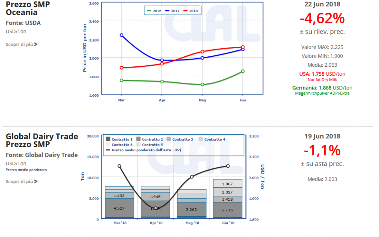Click the 2016 data point for Giu
Image resolution: width=379 pixels, height=237 pixels.
[x=243, y=71]
